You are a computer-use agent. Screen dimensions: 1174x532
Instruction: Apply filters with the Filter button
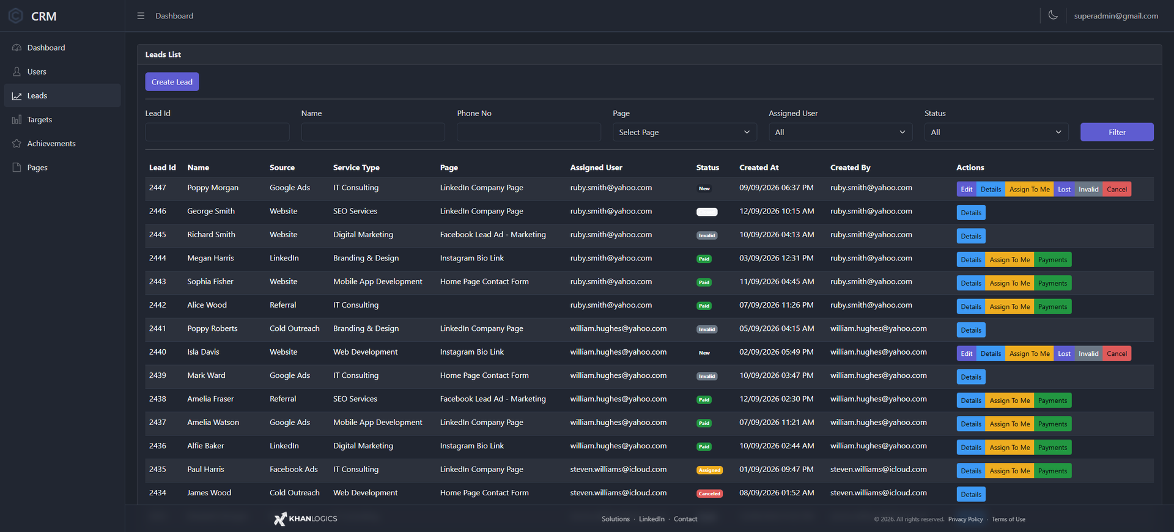(1117, 132)
